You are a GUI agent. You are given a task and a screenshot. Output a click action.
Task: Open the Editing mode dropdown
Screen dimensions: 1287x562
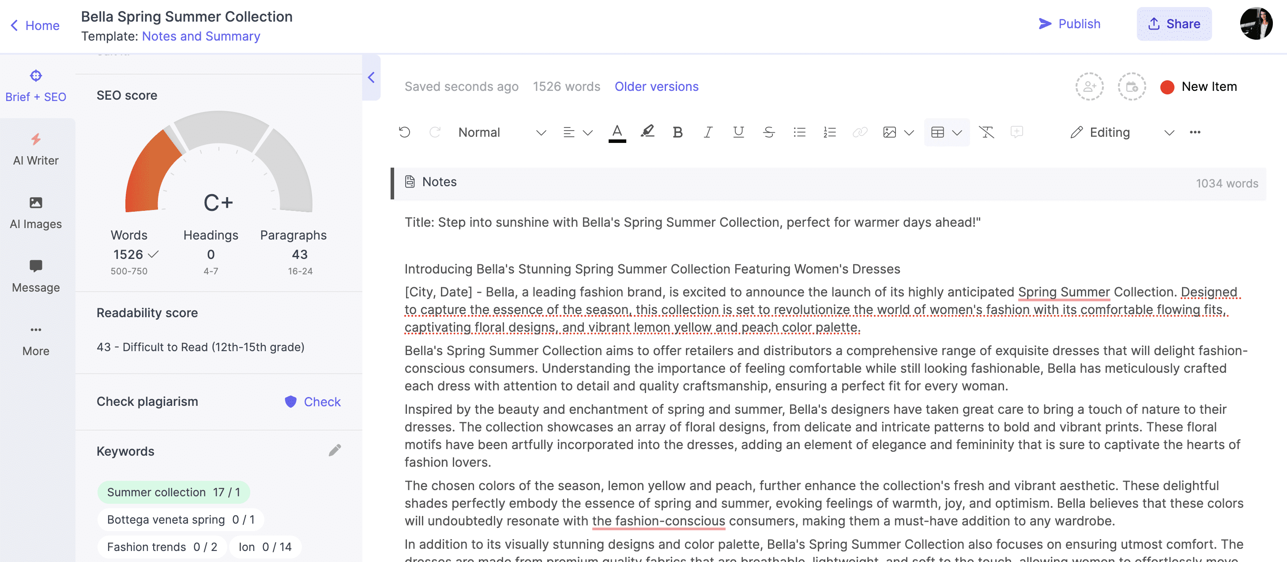click(x=1122, y=132)
